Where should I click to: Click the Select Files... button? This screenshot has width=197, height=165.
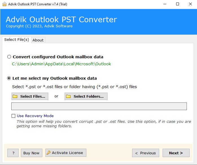[x=30, y=96]
